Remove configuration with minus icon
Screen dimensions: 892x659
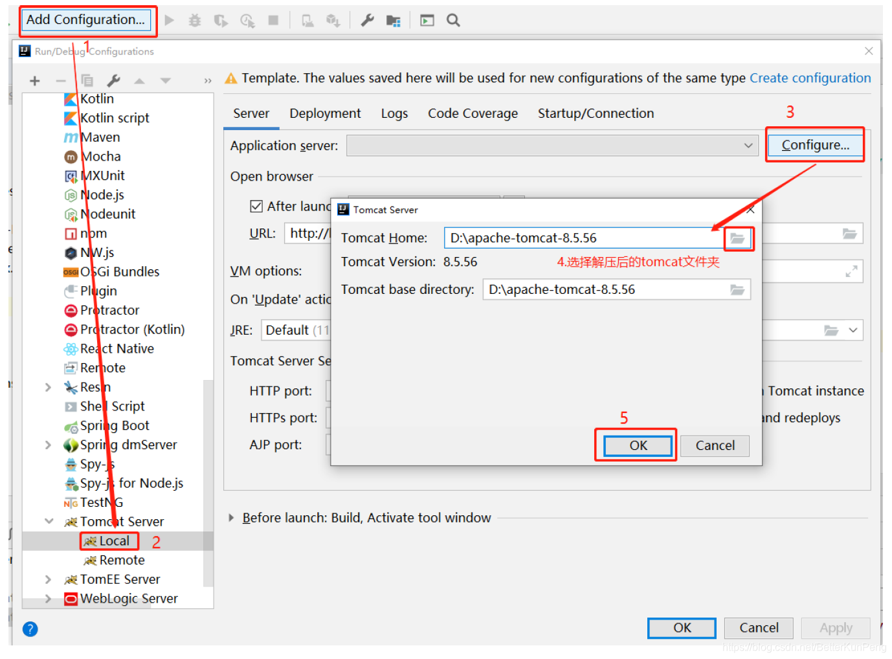[x=61, y=81]
